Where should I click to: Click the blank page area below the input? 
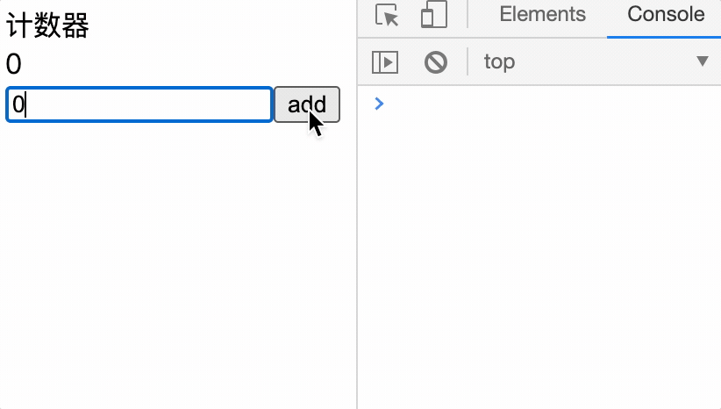pyautogui.click(x=175, y=263)
